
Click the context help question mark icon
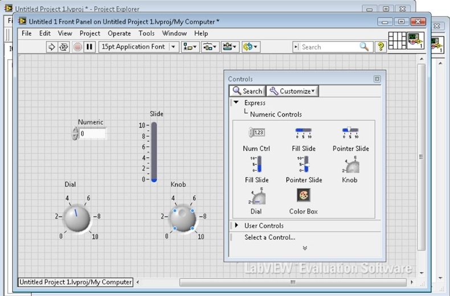[x=381, y=47]
